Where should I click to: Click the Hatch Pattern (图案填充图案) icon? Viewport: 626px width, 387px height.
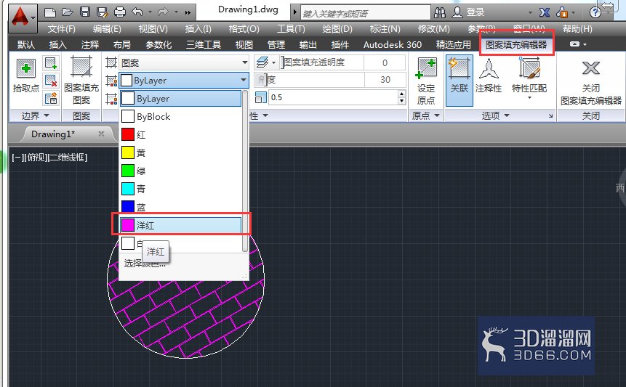click(x=81, y=67)
